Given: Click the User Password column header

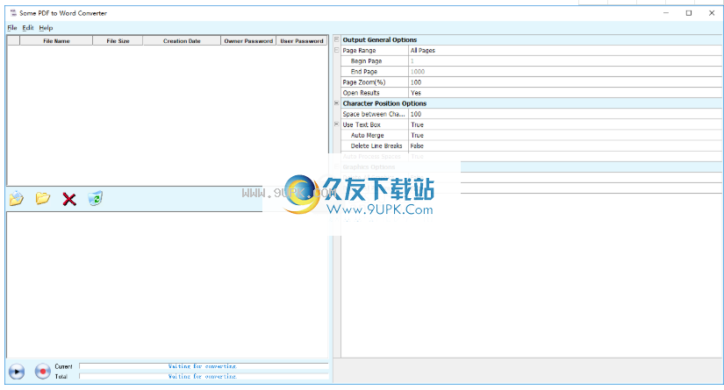Looking at the screenshot, I should 302,40.
